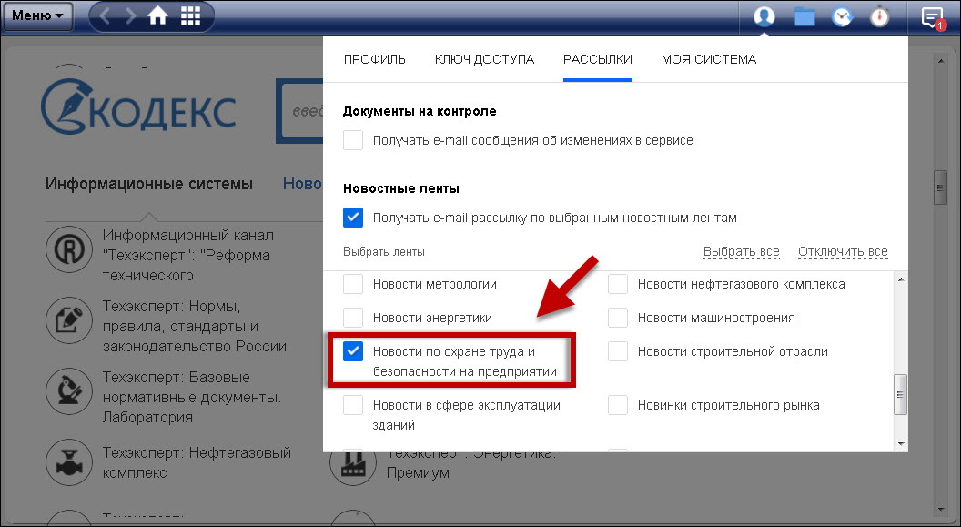Open the Ключ доступа tab
This screenshot has height=527, width=961.
coord(484,59)
